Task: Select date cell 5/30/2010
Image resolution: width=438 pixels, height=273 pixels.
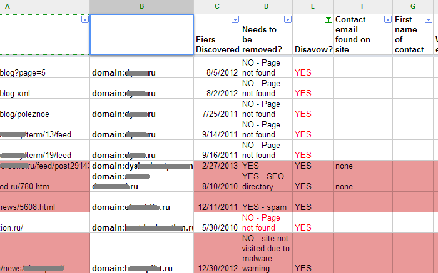Action: [216, 222]
